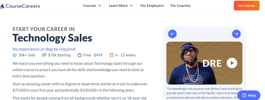Click the question mark Help icon

coord(244,95)
